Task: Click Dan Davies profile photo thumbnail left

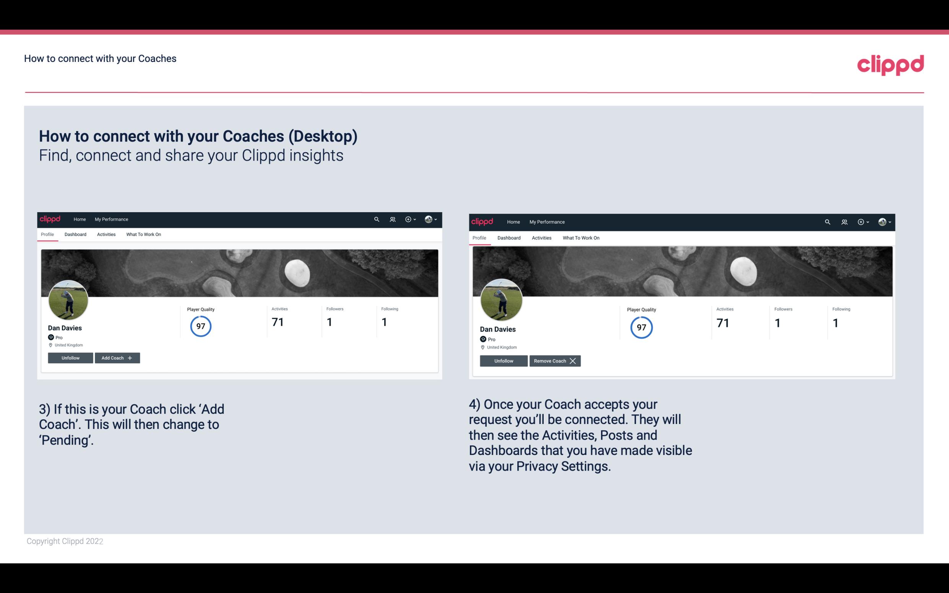Action: [68, 299]
